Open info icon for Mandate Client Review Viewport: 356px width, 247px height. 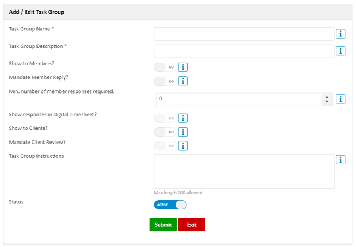tap(183, 146)
